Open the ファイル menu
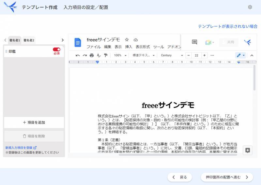 click(x=93, y=47)
